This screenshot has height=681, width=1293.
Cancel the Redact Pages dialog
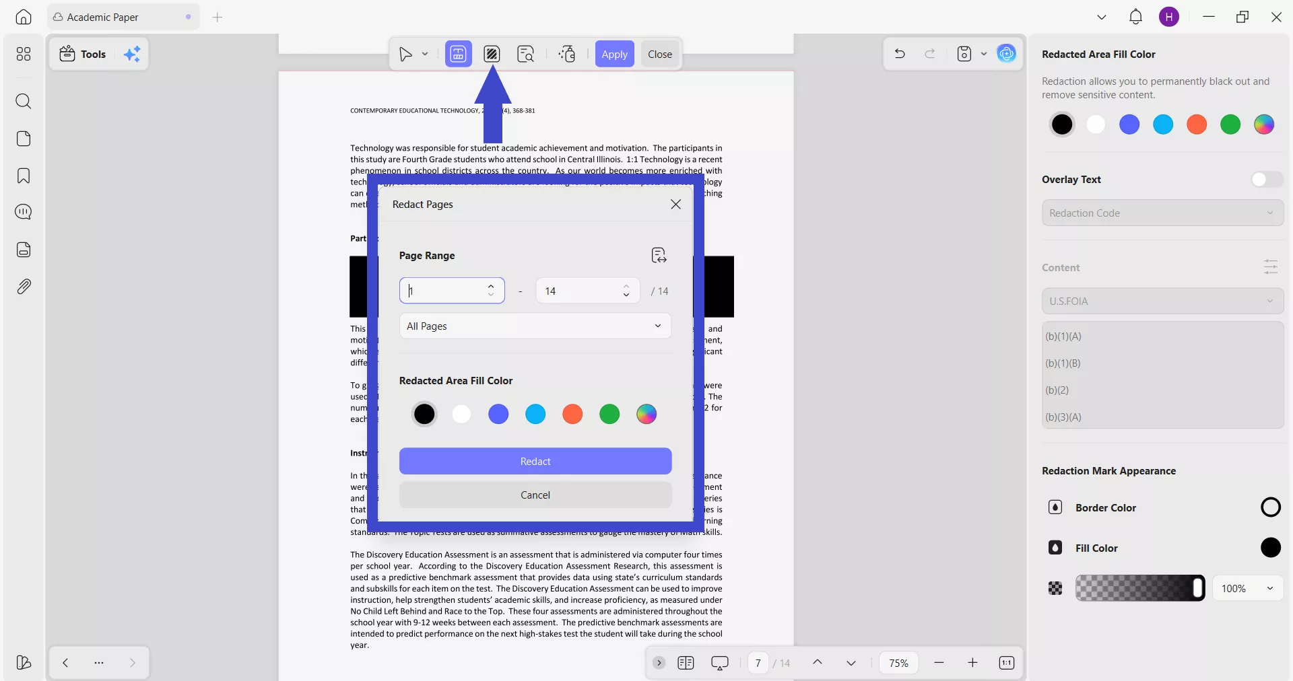coord(535,495)
